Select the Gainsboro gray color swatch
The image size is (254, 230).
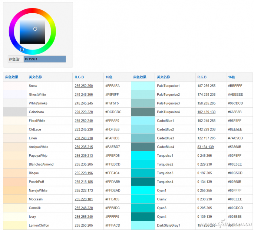pyautogui.click(x=15, y=112)
